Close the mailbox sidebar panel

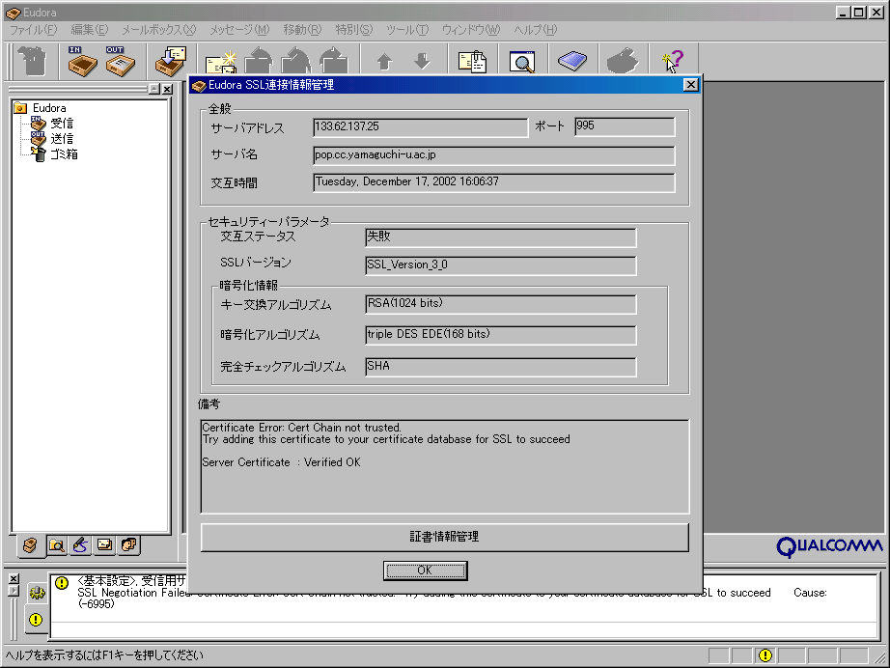point(167,89)
